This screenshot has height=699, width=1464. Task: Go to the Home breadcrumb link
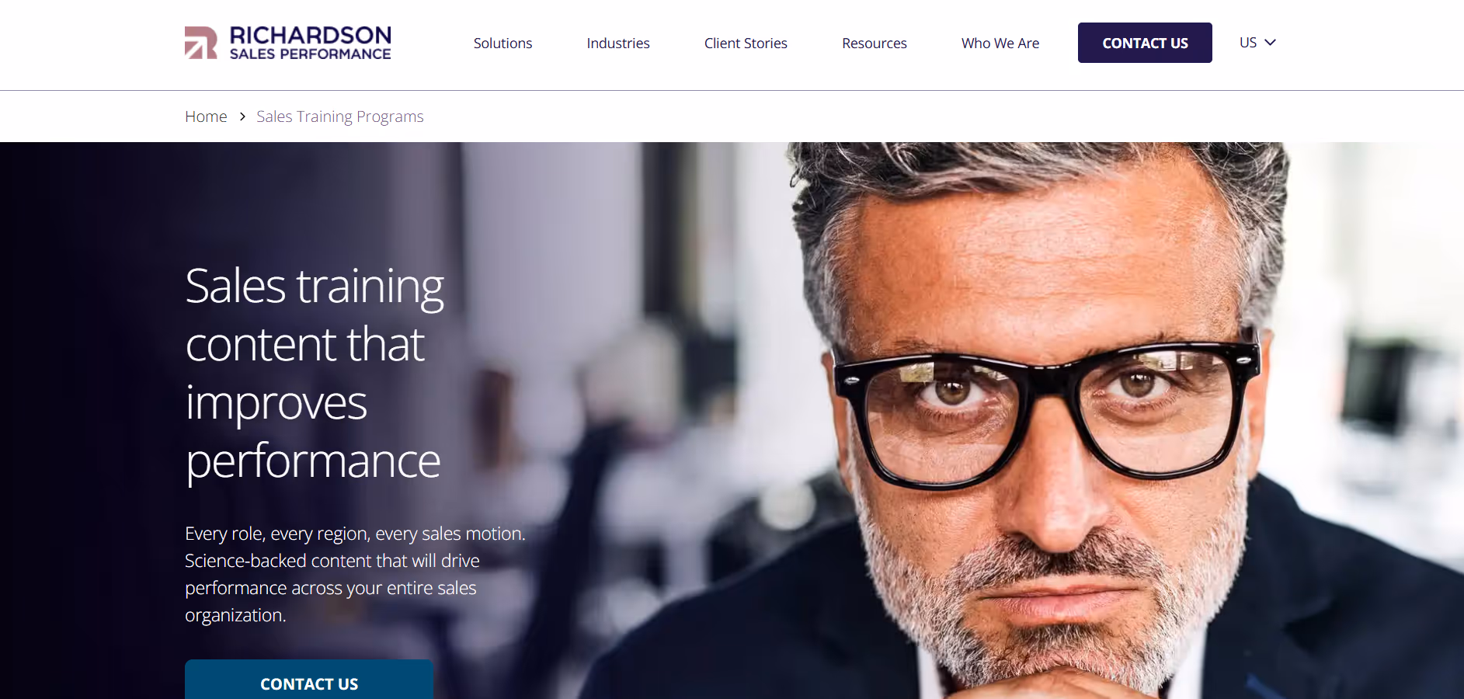point(206,116)
